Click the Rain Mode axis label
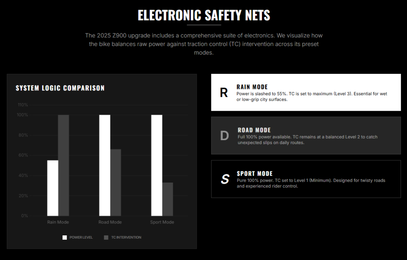This screenshot has height=260, width=407. [x=58, y=222]
